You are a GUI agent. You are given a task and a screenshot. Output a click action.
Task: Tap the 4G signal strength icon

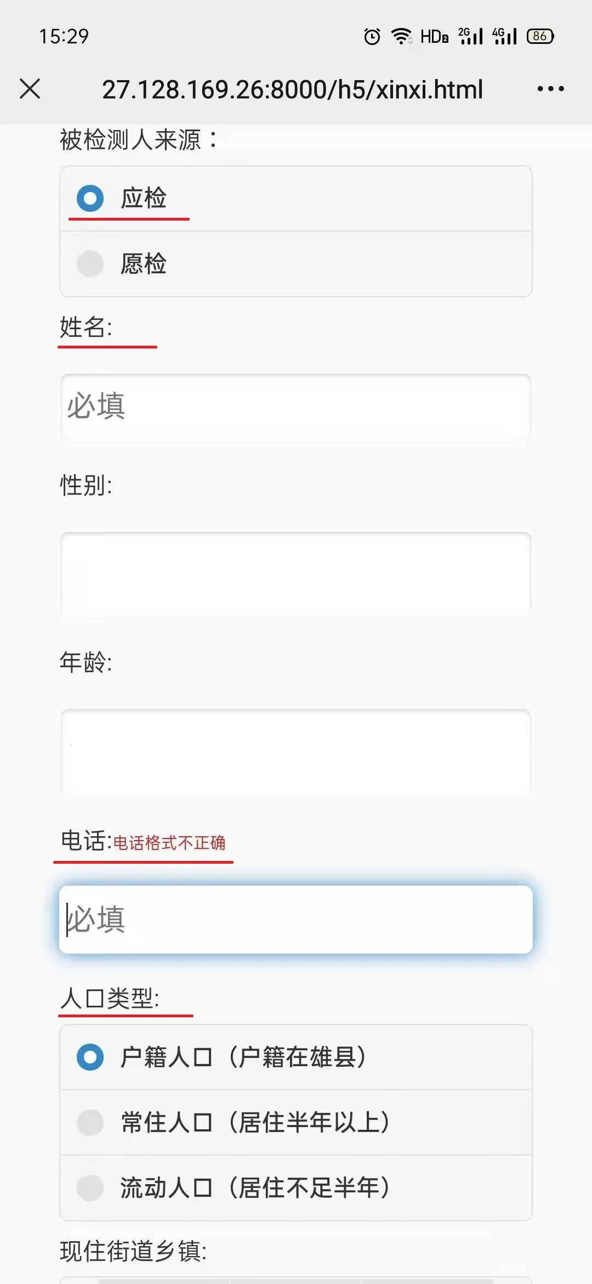pos(505,37)
